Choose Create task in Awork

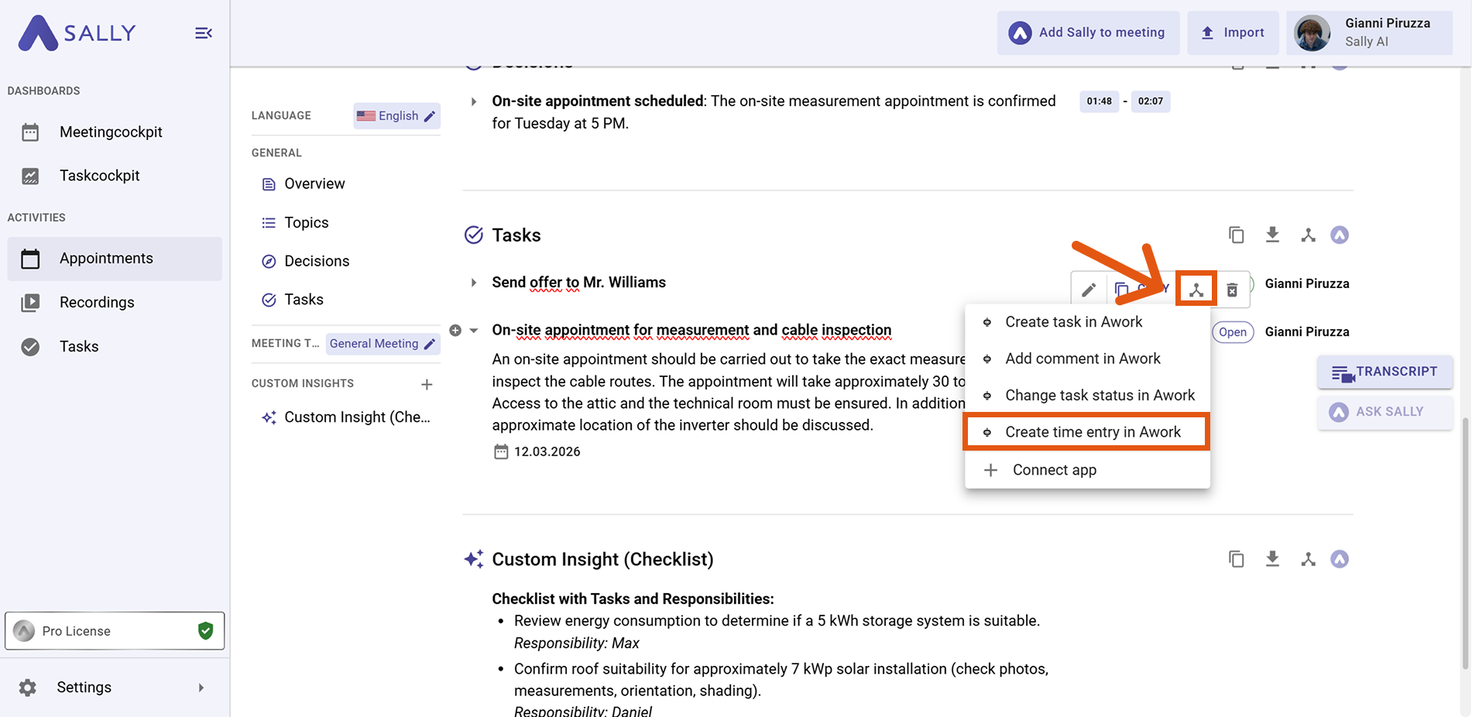pyautogui.click(x=1073, y=322)
